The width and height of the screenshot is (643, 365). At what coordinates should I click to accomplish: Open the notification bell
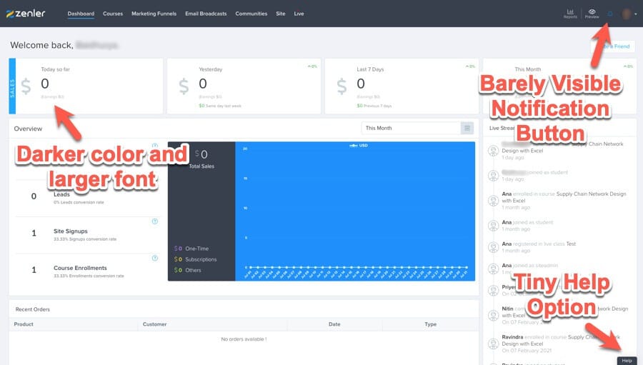609,14
